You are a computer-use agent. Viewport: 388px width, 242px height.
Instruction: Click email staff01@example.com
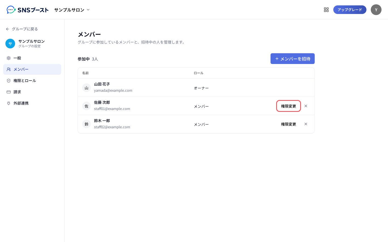coord(112,109)
